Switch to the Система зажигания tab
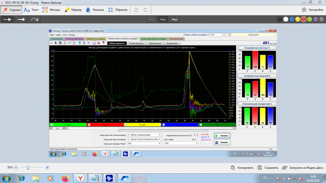This screenshot has width=326, height=183. coord(74,39)
